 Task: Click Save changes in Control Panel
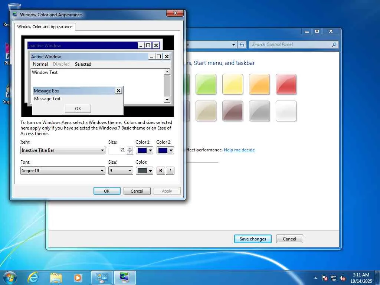click(x=253, y=239)
